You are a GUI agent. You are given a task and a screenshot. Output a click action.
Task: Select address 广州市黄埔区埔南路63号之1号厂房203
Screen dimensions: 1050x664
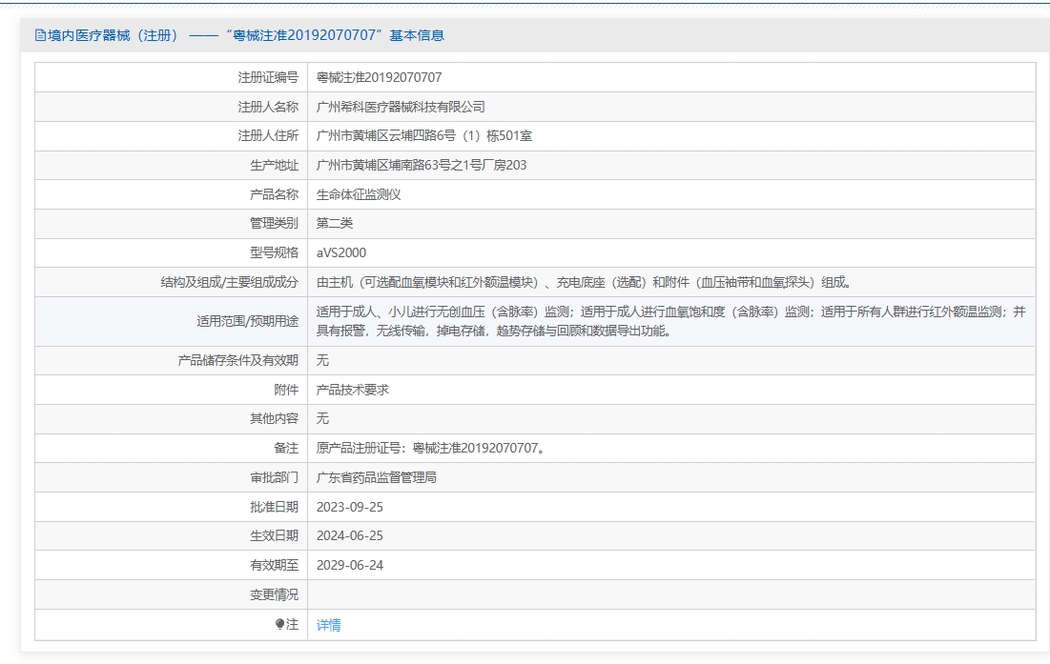coord(422,165)
